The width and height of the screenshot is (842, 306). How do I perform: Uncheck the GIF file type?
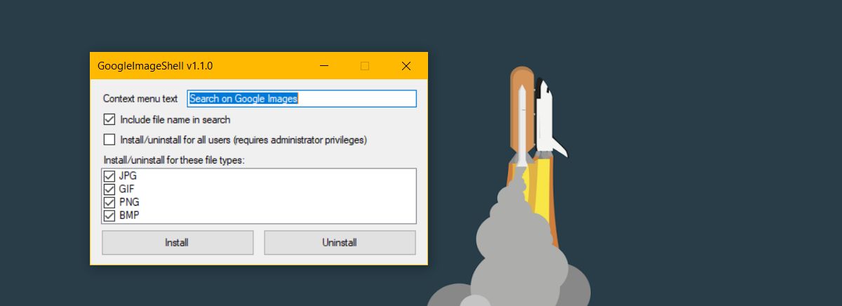click(x=109, y=189)
